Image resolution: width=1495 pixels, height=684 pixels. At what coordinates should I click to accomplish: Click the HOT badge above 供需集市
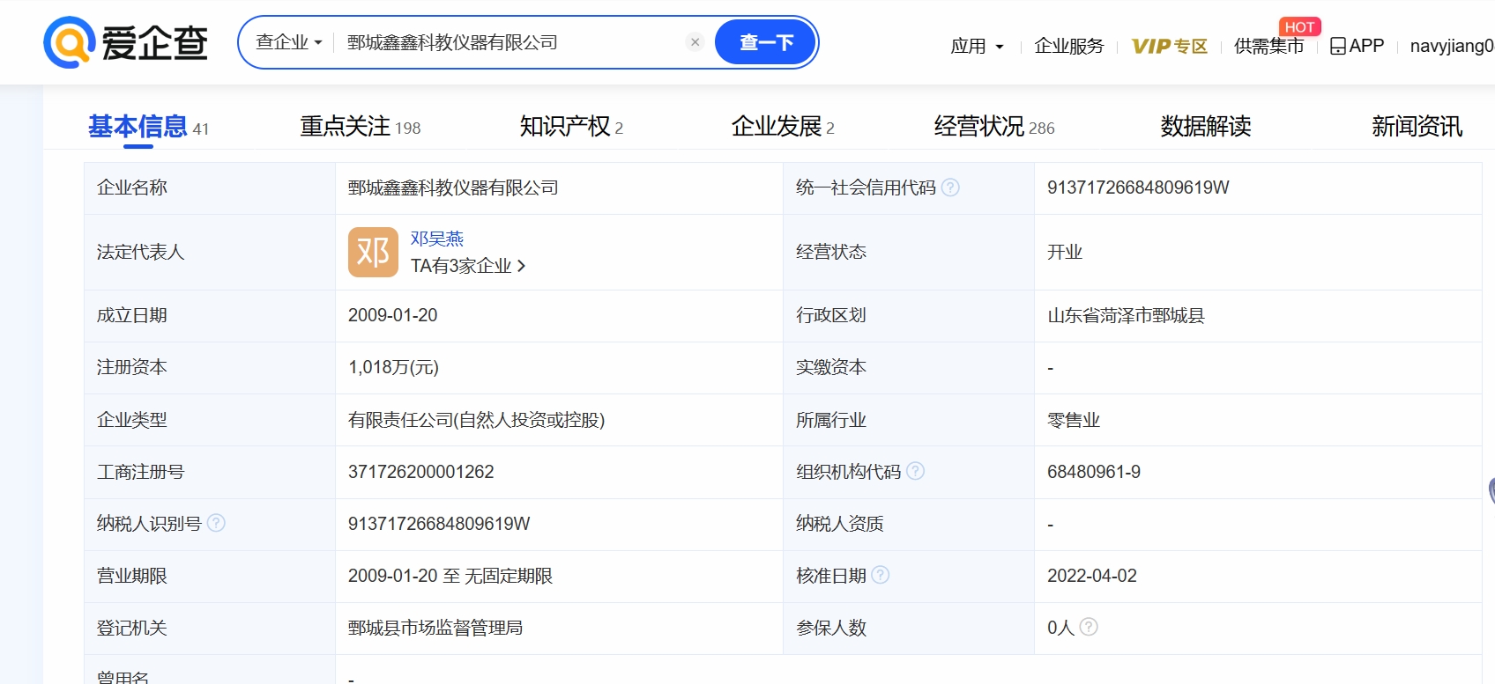(x=1299, y=27)
